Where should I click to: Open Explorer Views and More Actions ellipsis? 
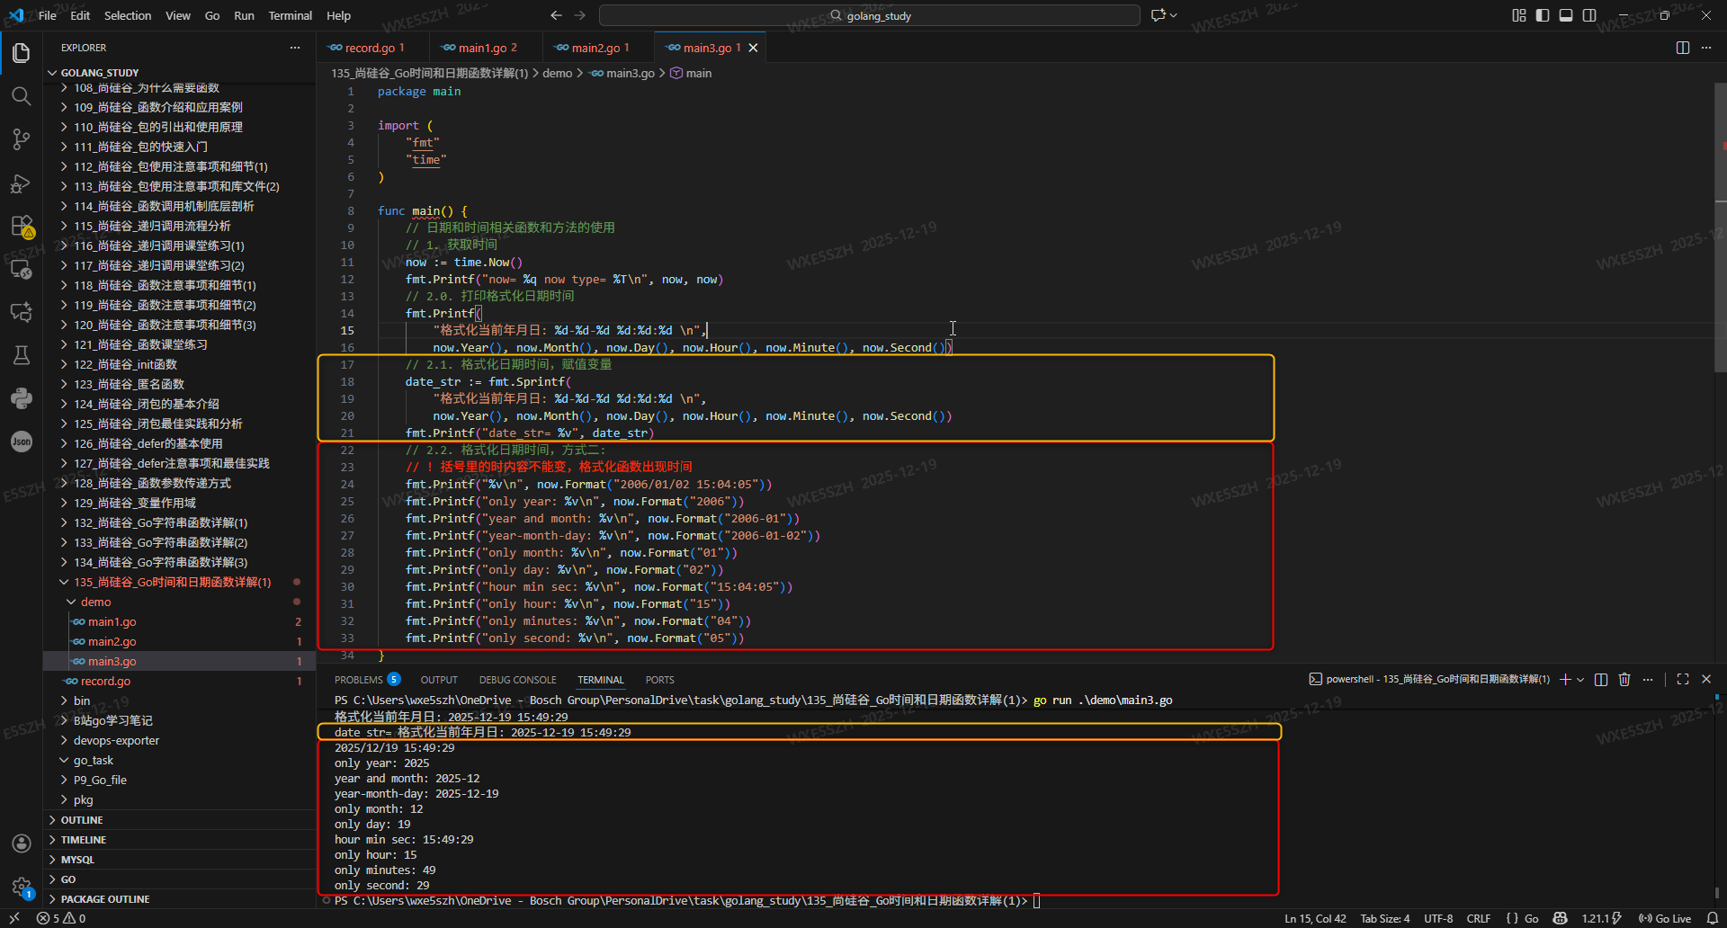tap(295, 48)
